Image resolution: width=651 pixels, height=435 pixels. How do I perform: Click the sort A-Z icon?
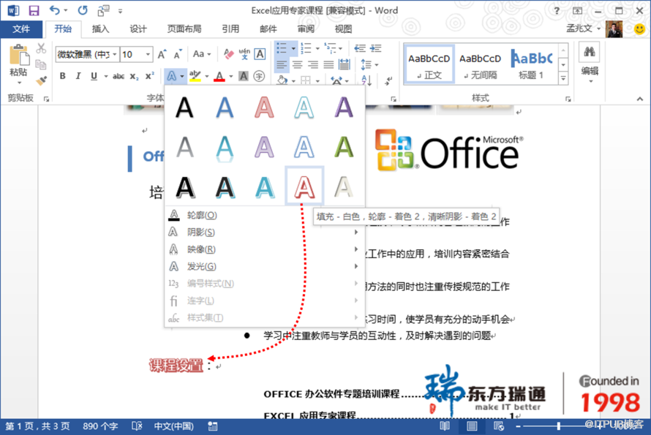pos(366,80)
